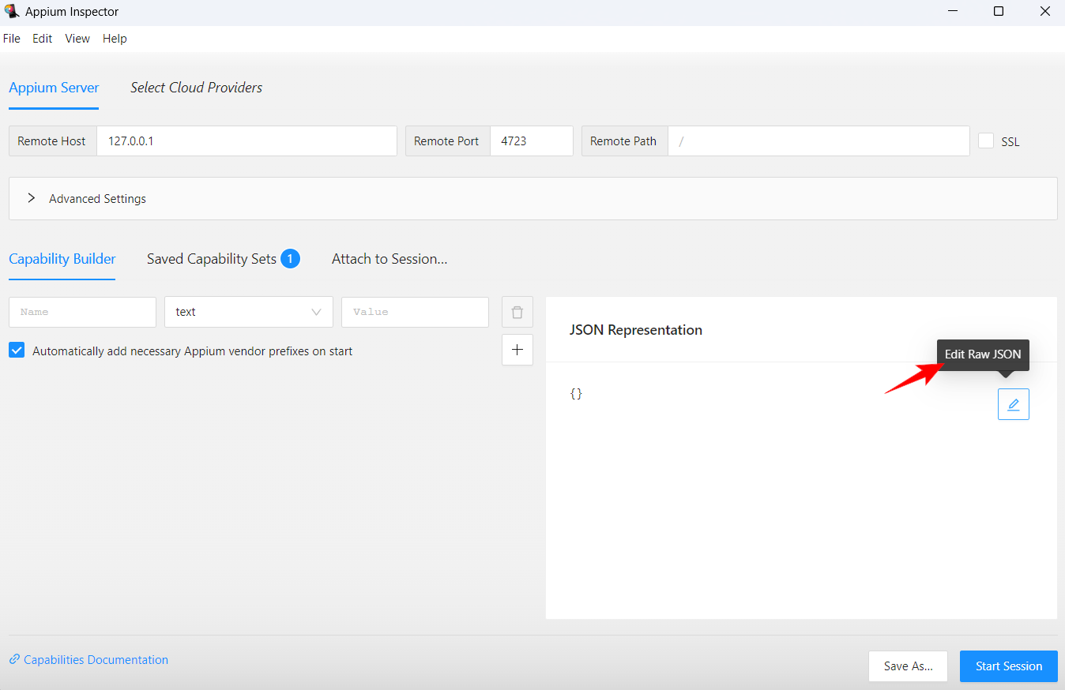Click the Edit Raw JSON pencil icon
This screenshot has height=690, width=1065.
(x=1013, y=404)
